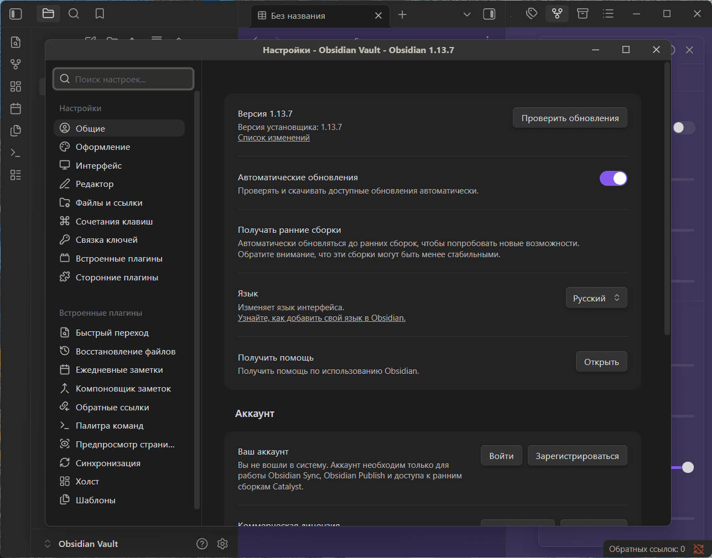712x558 pixels.
Task: Click the Поиск настроек search field
Action: tap(123, 79)
